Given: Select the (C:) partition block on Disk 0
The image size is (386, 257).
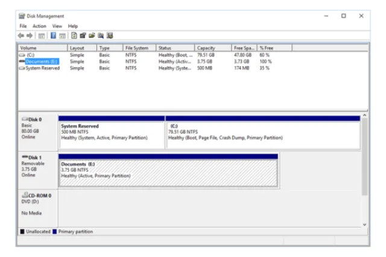Looking at the screenshot, I should (x=263, y=132).
